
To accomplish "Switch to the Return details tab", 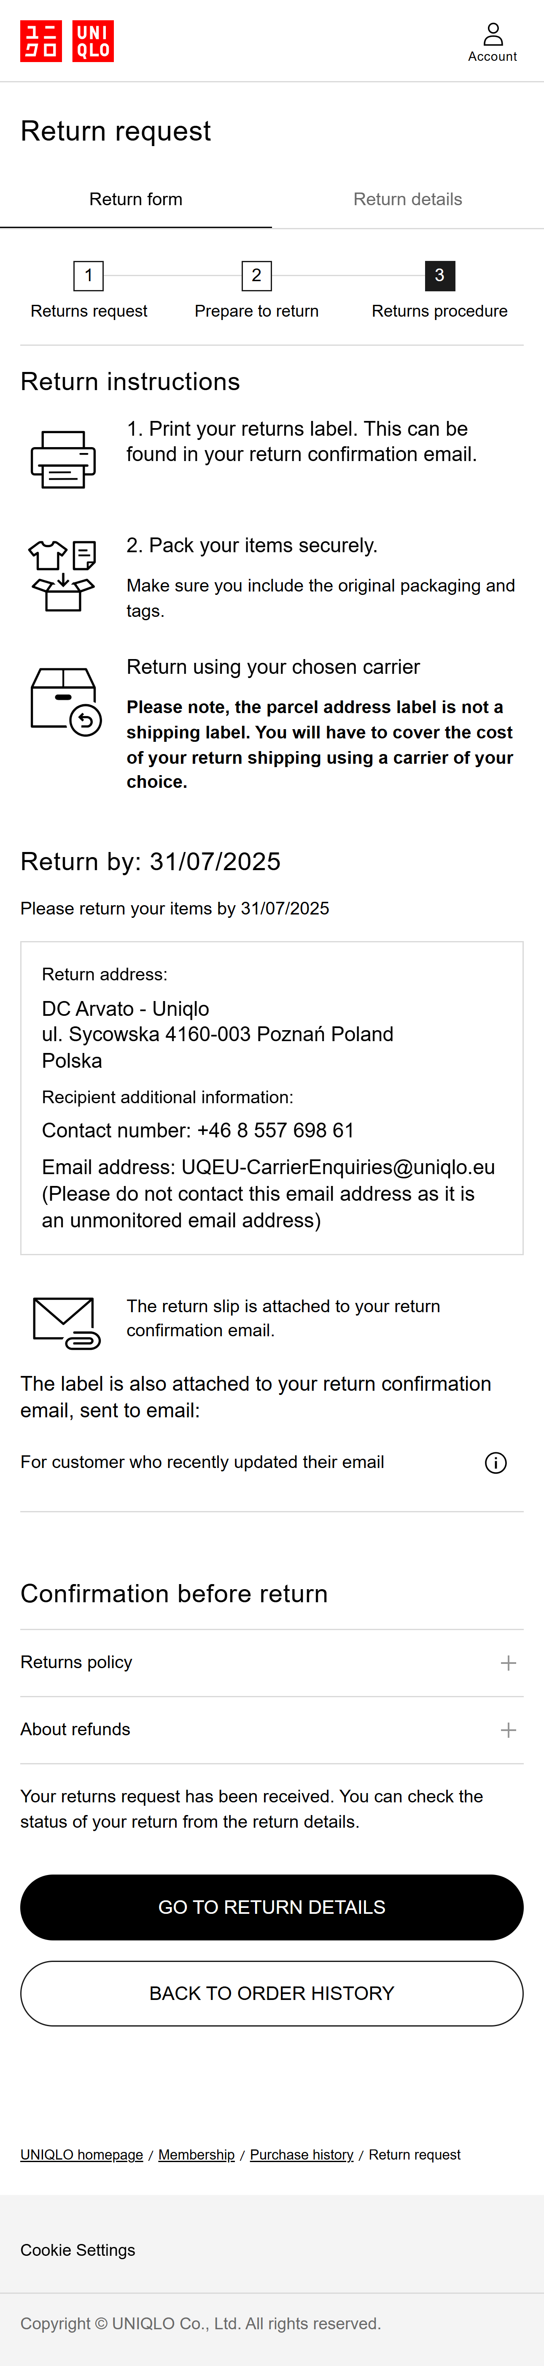I will click(x=407, y=199).
